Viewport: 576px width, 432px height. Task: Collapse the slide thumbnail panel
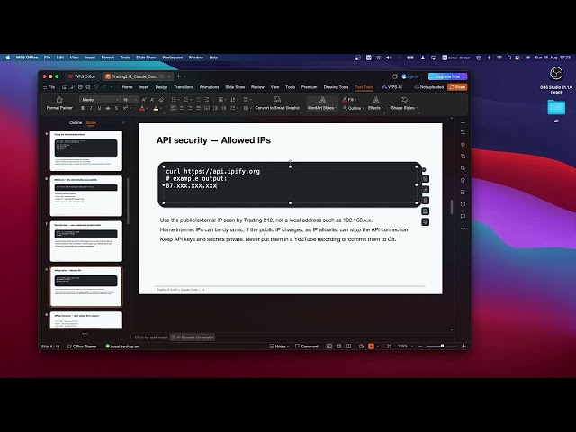[x=123, y=122]
